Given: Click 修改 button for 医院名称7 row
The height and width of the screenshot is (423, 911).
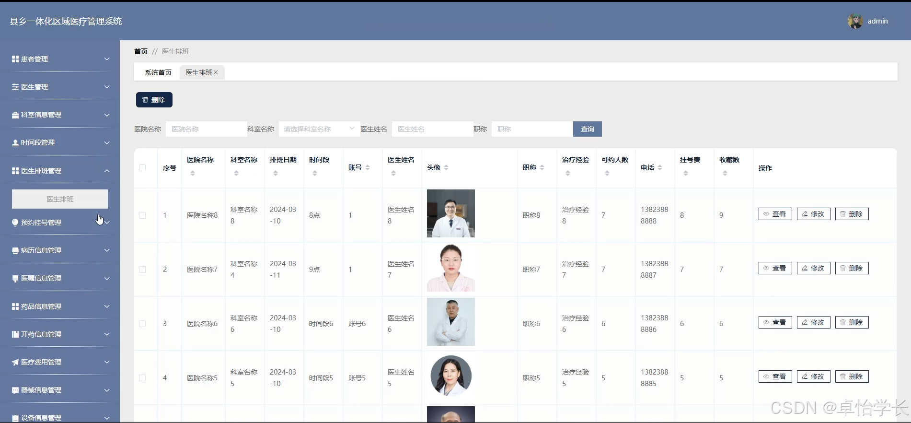Looking at the screenshot, I should (813, 268).
